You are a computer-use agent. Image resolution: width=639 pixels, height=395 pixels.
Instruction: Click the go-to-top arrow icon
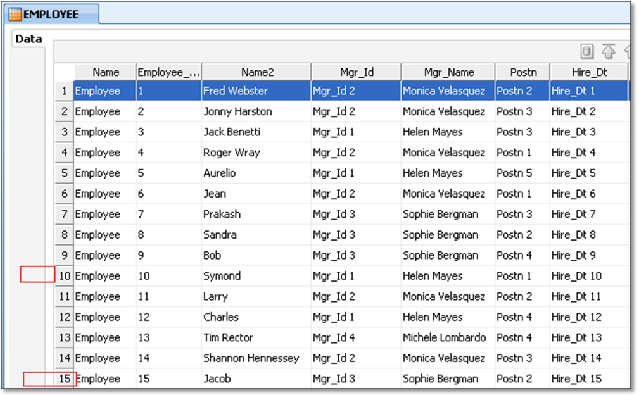608,51
